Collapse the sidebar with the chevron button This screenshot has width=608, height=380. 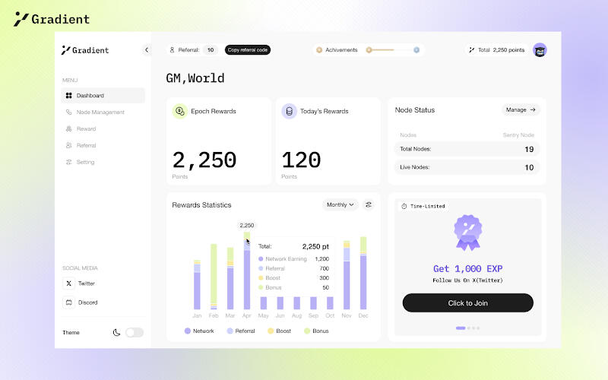point(146,50)
